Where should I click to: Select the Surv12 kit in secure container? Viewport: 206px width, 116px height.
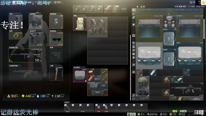coord(98,93)
